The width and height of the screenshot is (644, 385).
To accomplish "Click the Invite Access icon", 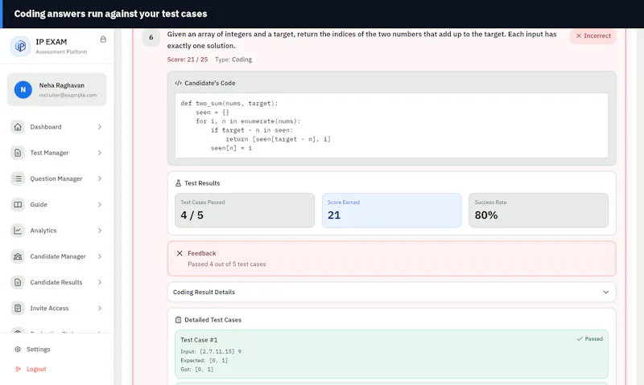I will 18,308.
